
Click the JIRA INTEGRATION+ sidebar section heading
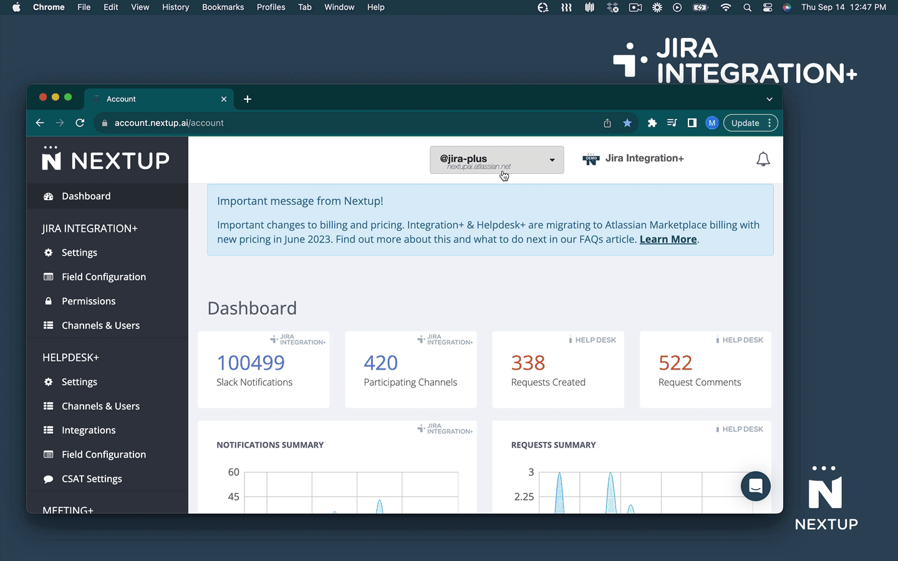click(90, 229)
